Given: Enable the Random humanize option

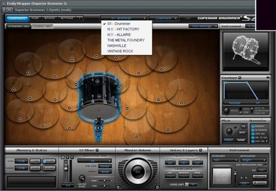Looking at the screenshot, I should (x=253, y=126).
